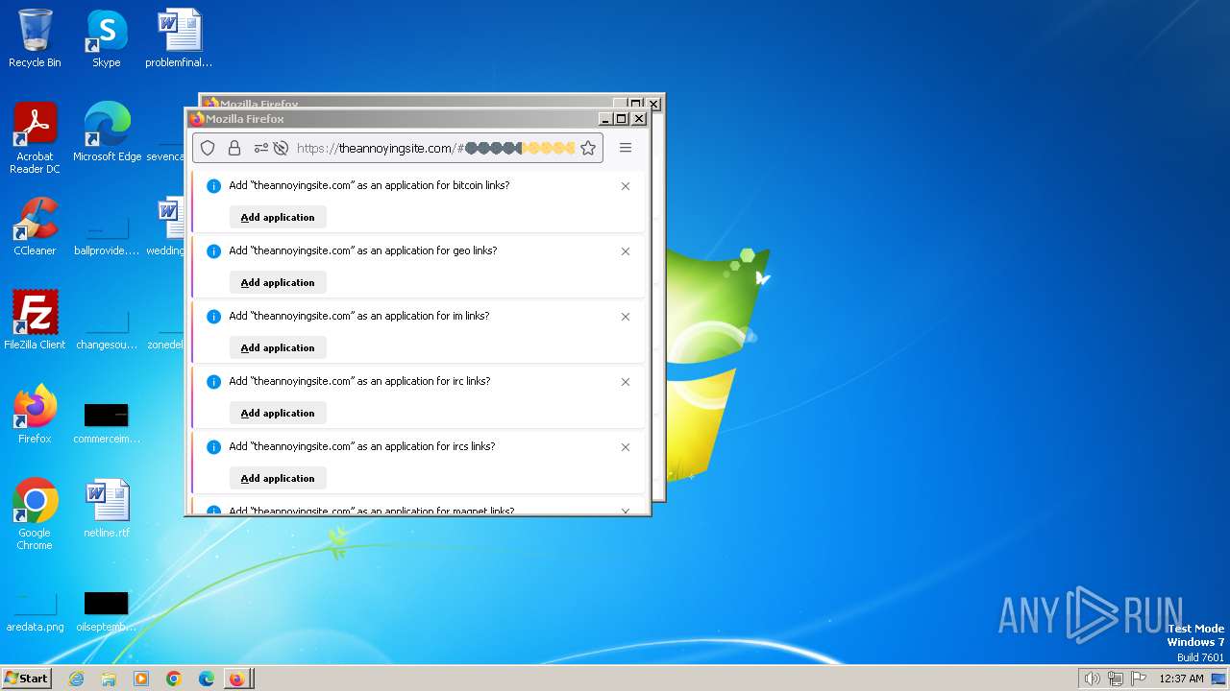Open the Firefox hamburger application menu
Screen dimensions: 1230x691
pos(626,148)
